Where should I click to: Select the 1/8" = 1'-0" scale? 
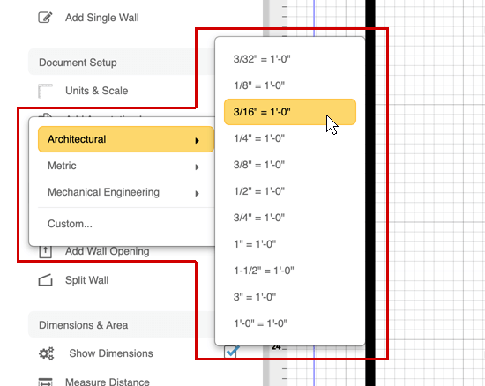[290, 85]
